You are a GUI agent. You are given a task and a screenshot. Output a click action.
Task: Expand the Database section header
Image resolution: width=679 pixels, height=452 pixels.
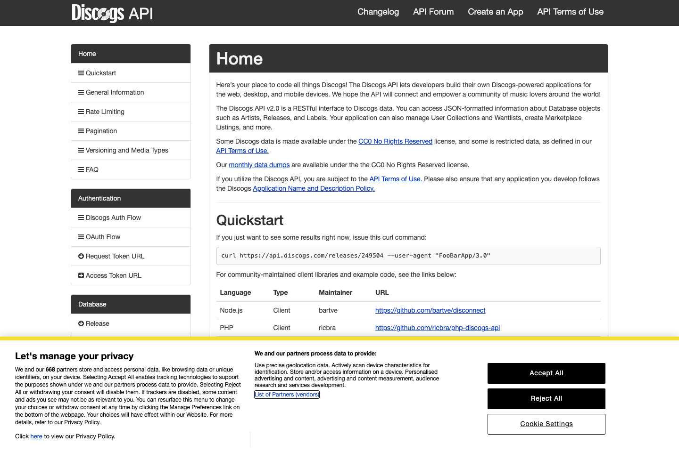pyautogui.click(x=131, y=304)
